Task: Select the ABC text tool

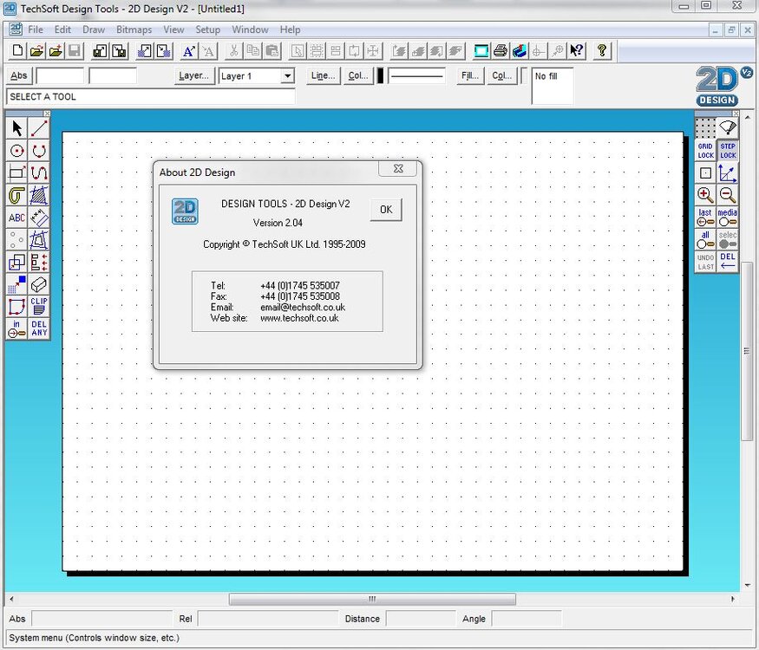Action: tap(17, 218)
